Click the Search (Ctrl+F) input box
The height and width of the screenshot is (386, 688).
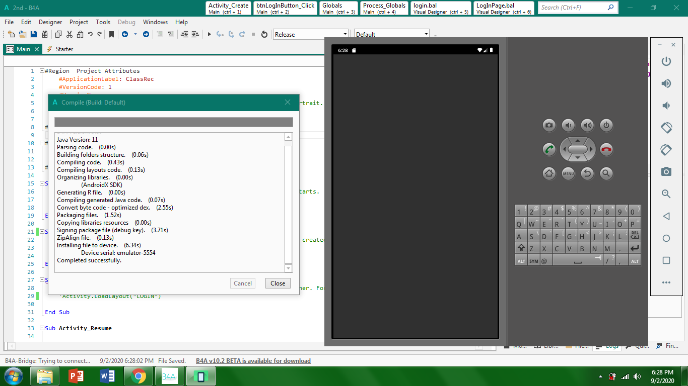[578, 8]
